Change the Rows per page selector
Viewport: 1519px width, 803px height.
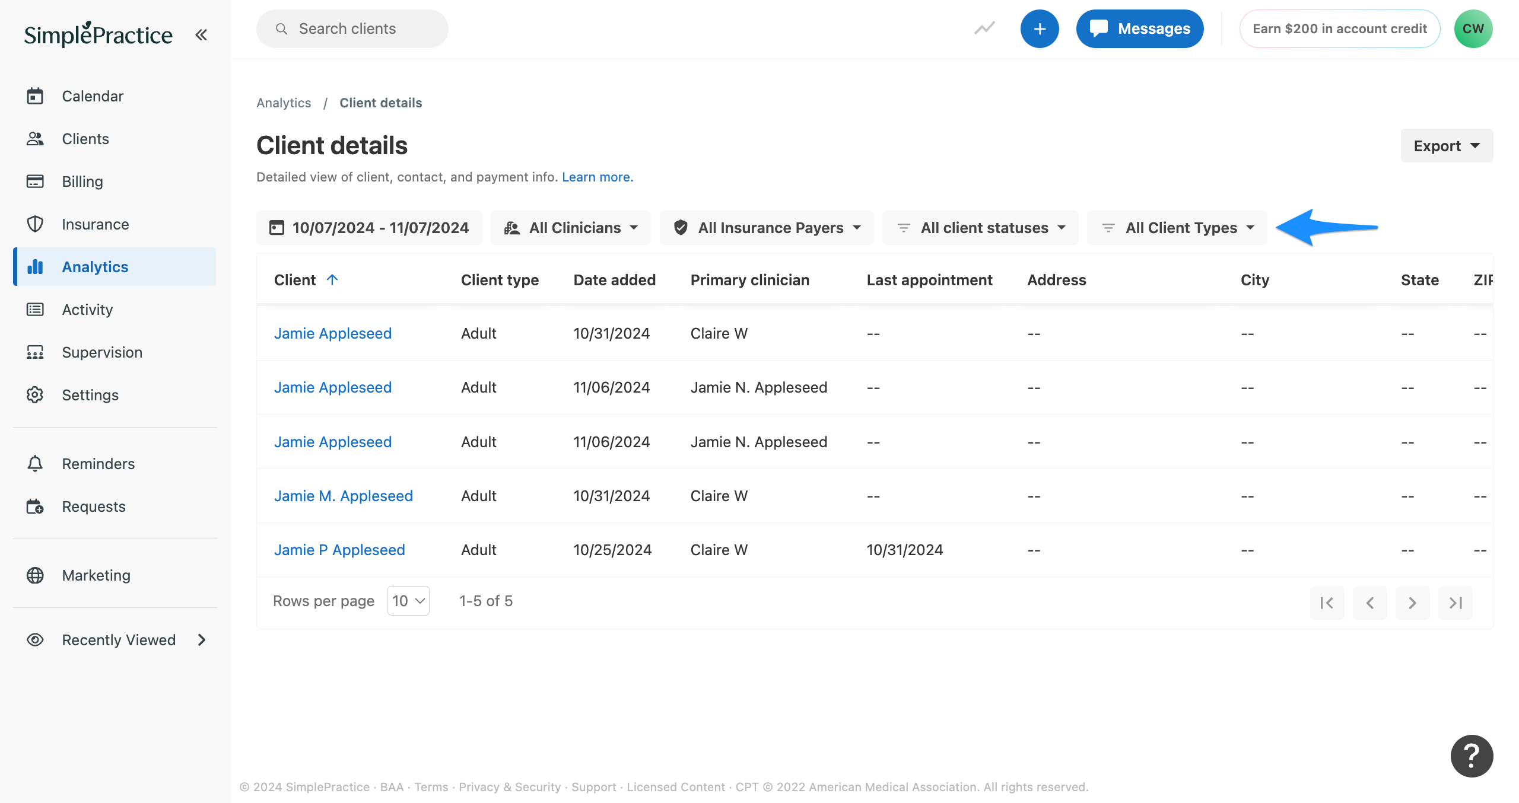pyautogui.click(x=408, y=600)
